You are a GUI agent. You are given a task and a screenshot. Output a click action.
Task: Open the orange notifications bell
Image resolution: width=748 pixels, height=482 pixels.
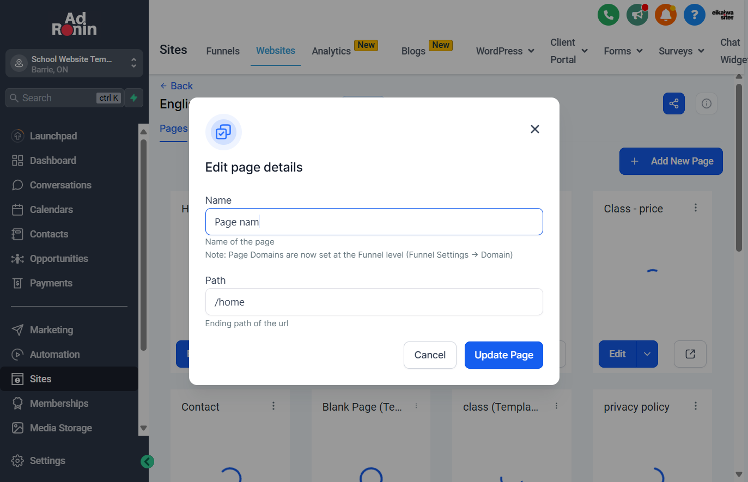click(666, 15)
